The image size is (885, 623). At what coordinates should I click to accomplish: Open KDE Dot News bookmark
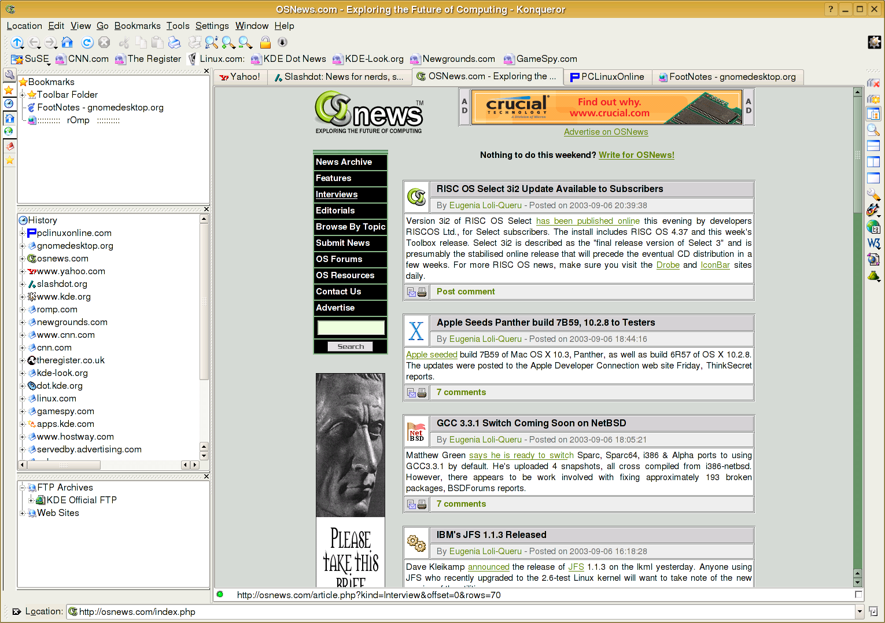[x=289, y=59]
